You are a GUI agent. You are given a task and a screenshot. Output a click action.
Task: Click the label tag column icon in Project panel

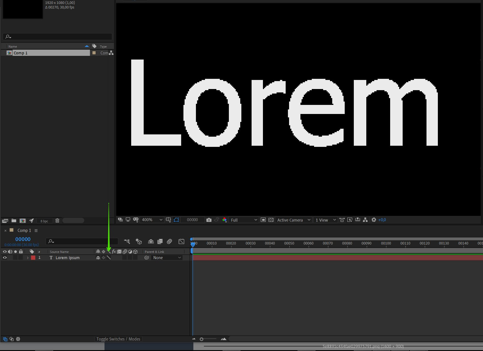[94, 46]
